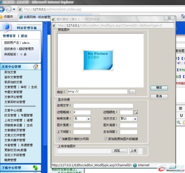
Task: Open the navigation history dropdown arrow
Action: [x=14, y=9]
